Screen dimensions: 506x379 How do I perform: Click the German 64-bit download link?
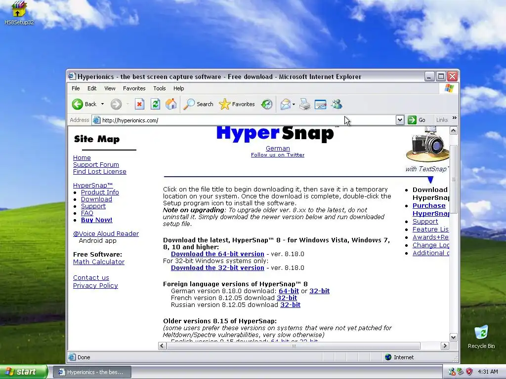(x=289, y=291)
